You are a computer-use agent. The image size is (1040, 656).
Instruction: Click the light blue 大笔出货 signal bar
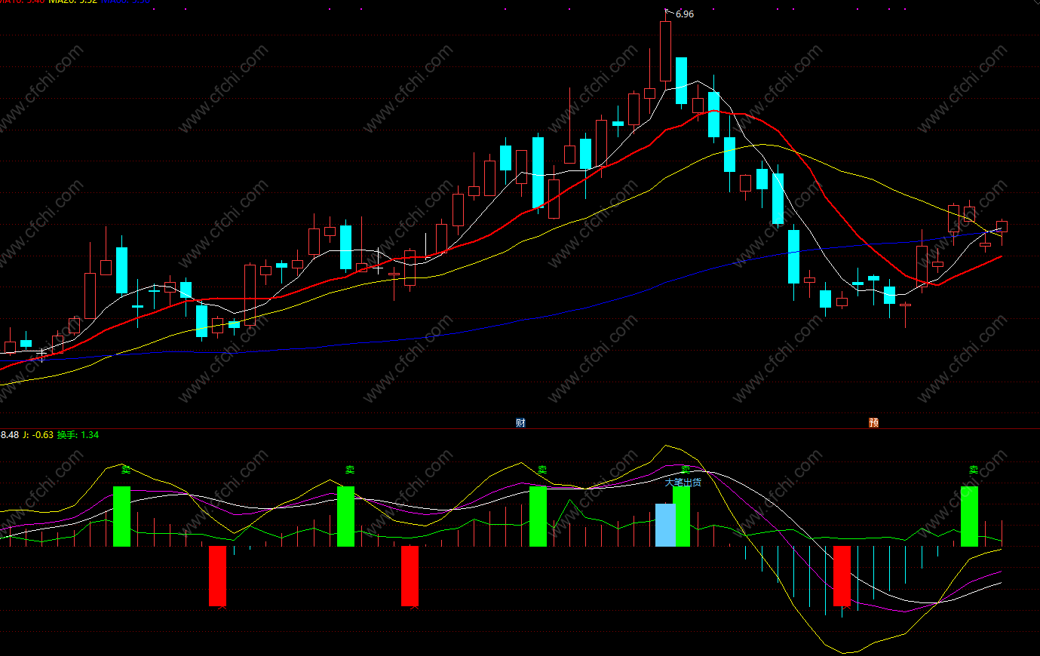point(665,525)
